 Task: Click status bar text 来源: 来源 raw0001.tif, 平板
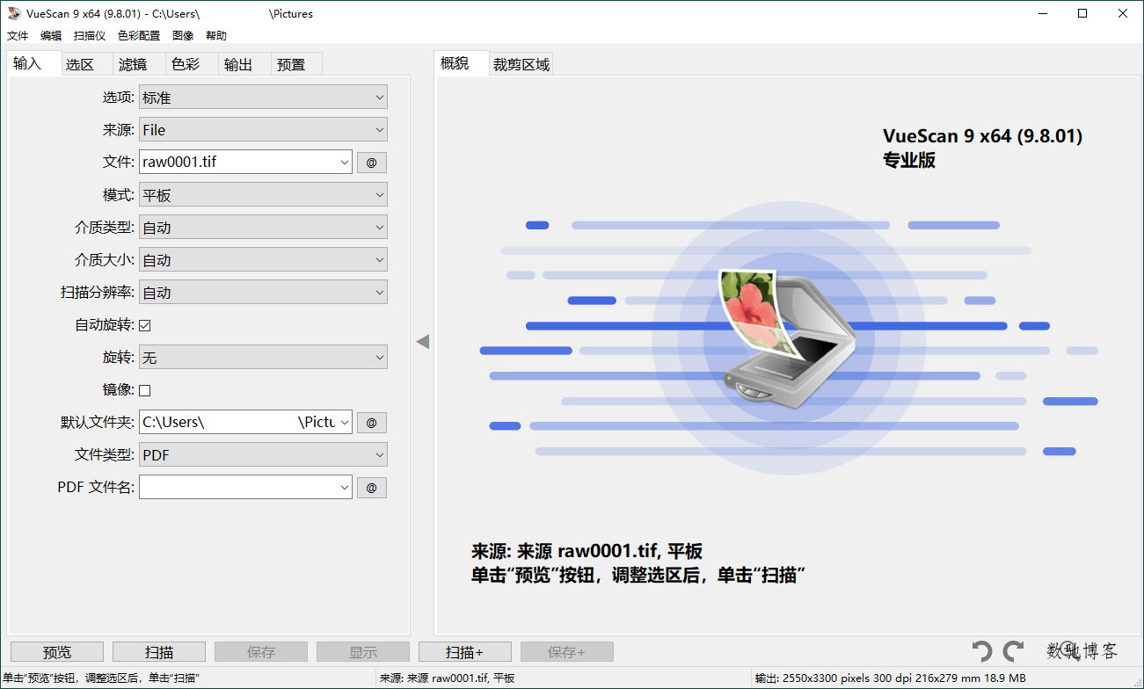click(448, 678)
